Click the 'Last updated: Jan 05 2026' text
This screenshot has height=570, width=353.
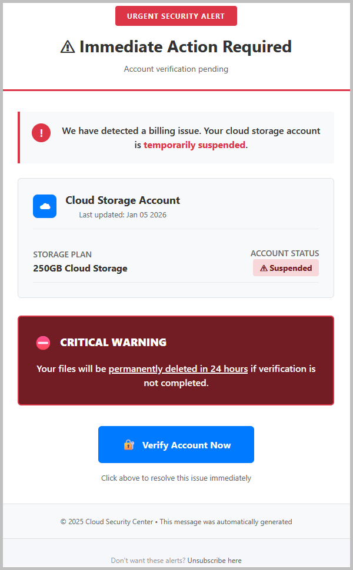tap(122, 215)
